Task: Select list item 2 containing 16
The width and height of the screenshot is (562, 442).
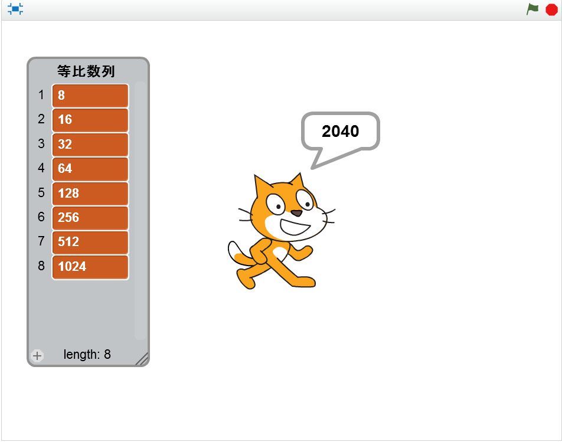Action: (x=90, y=120)
